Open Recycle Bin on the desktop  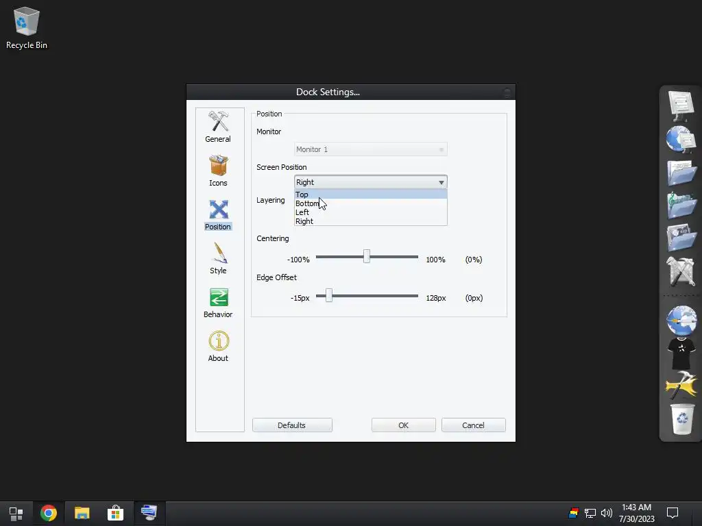tap(27, 27)
